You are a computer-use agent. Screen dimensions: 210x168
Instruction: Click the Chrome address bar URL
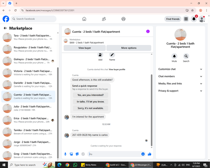[50, 10]
